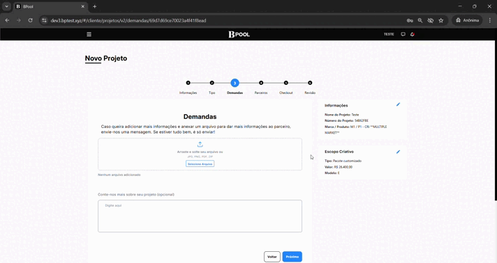Click the Número do Projeto value line
497x263 pixels.
click(346, 121)
